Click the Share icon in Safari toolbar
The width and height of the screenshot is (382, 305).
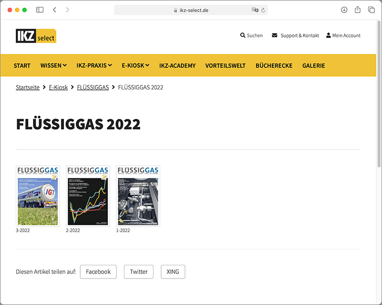358,10
